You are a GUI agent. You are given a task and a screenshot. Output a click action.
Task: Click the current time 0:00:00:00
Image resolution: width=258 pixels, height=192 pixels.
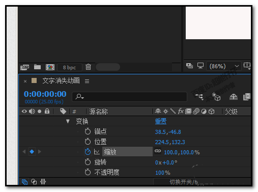(45, 94)
